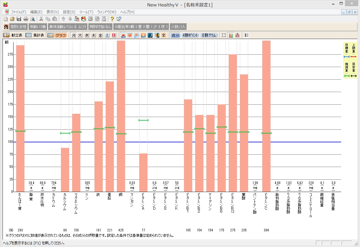Image resolution: width=360 pixels, height=247 pixels.
Task: Open the 表示(V) menu
Action: 53,12
